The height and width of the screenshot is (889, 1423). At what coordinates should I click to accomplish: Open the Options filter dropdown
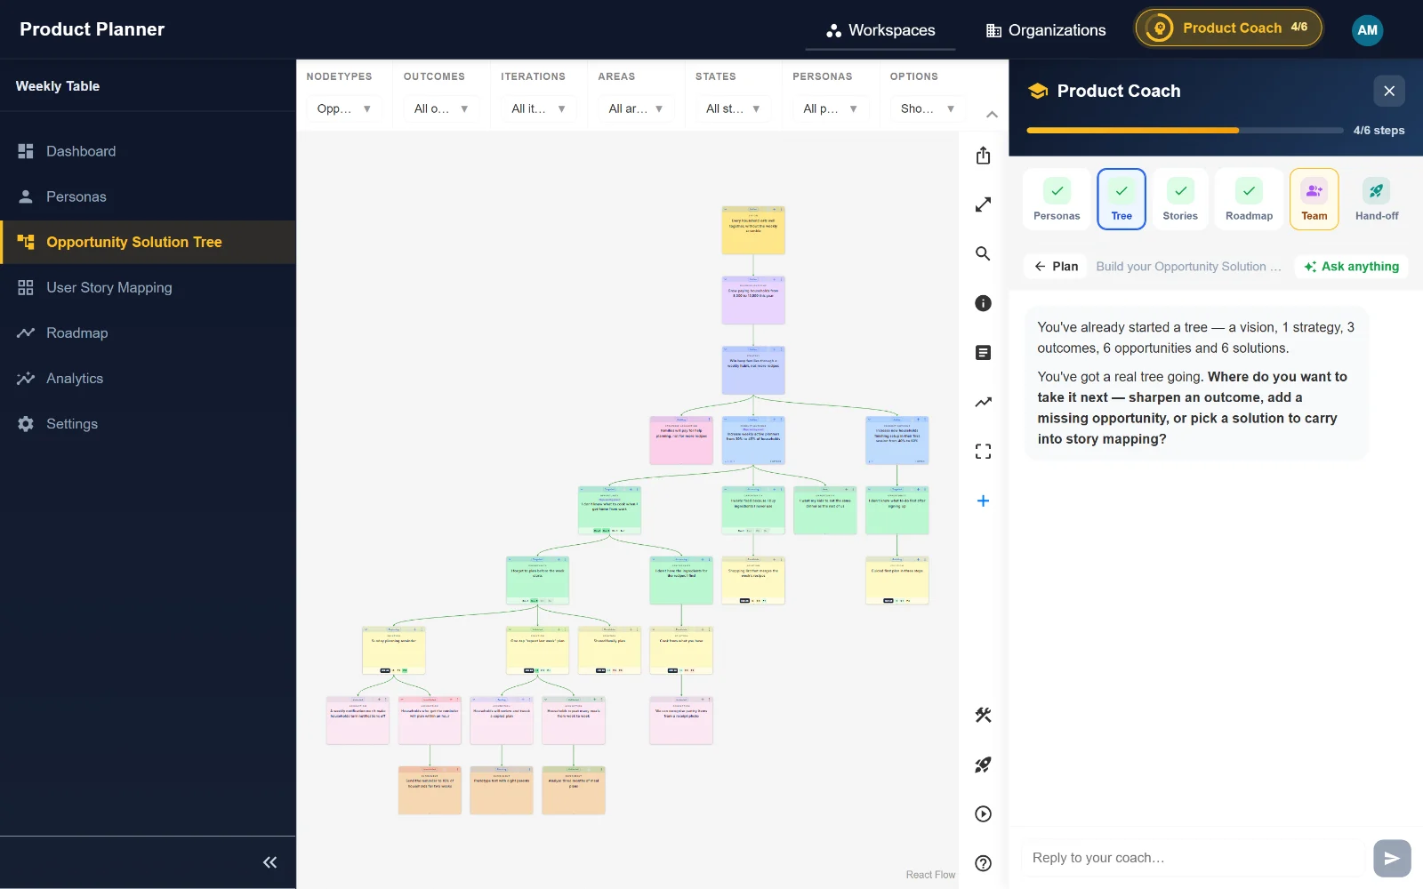coord(928,108)
